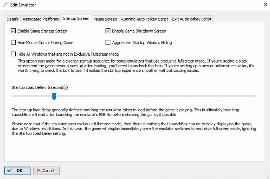Click the pencil icon beside Edit Emulator title
Image resolution: width=270 pixels, height=179 pixels.
click(x=5, y=5)
